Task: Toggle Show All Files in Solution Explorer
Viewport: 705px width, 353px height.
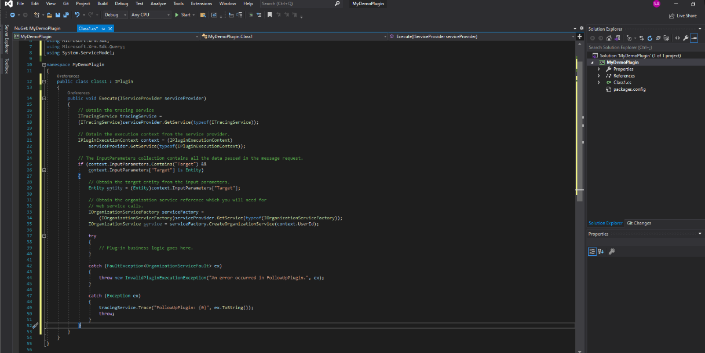Action: pos(666,38)
